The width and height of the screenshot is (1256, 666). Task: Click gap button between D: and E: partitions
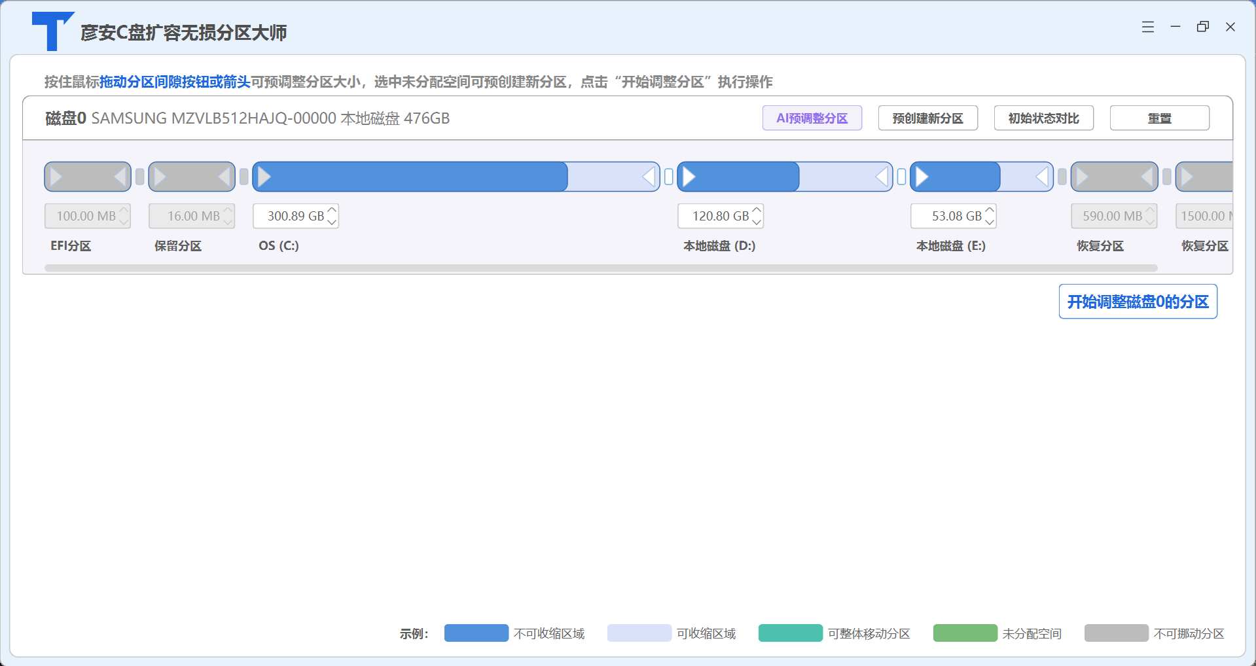(x=901, y=177)
